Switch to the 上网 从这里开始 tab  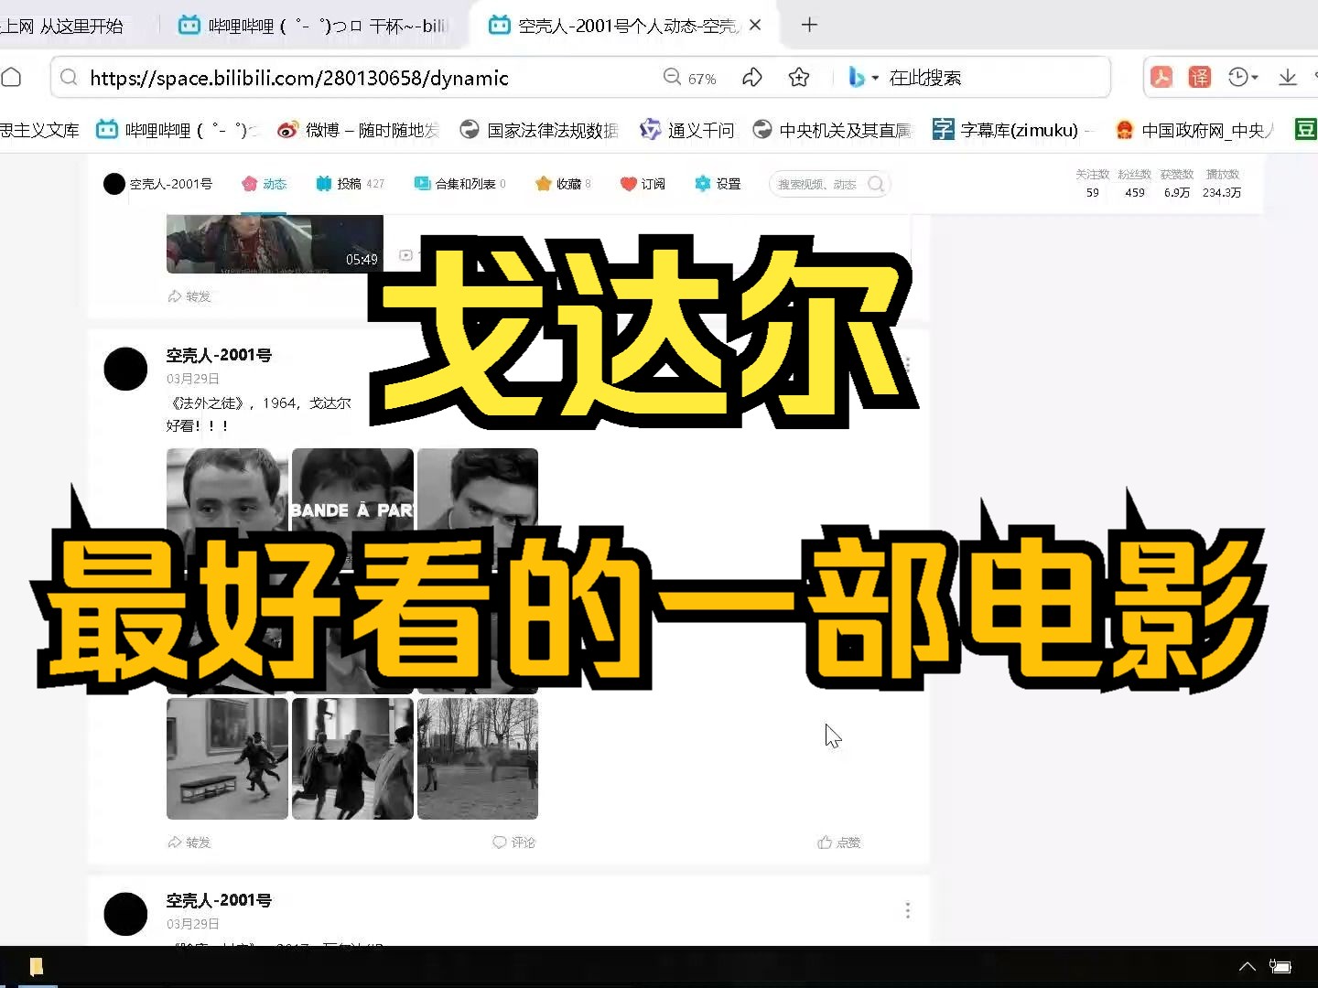[x=62, y=26]
